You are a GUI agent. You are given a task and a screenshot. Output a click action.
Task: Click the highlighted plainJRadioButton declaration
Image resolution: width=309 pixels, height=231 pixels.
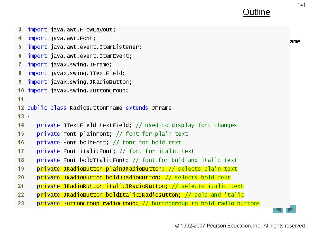137,169
